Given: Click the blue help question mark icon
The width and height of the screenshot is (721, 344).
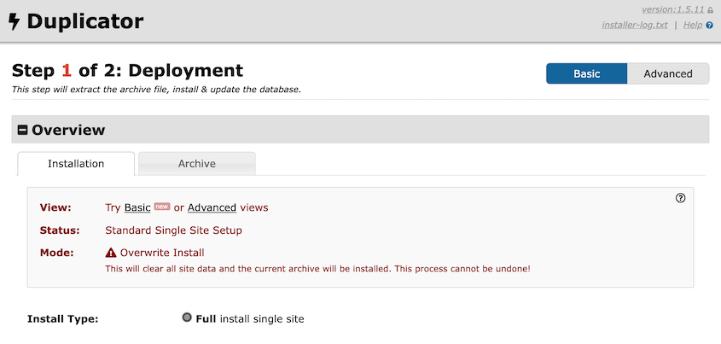Looking at the screenshot, I should coord(710,26).
